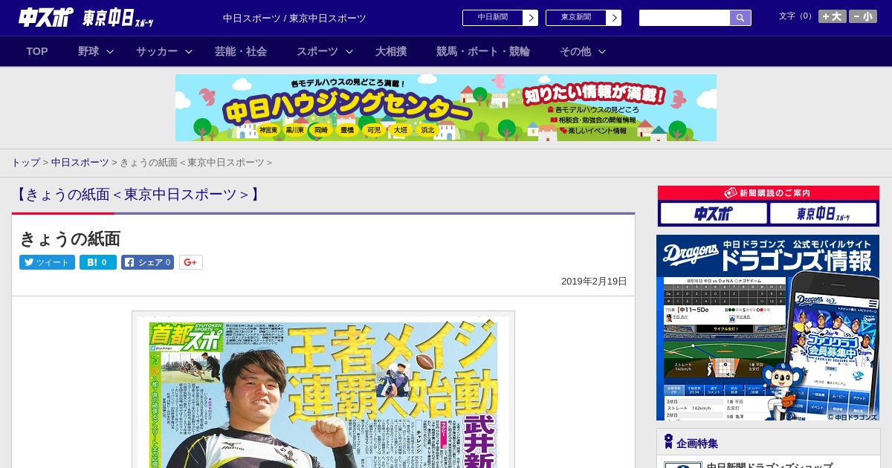The image size is (892, 468).
Task: Open the 中日新聞 link button
Action: pos(493,18)
